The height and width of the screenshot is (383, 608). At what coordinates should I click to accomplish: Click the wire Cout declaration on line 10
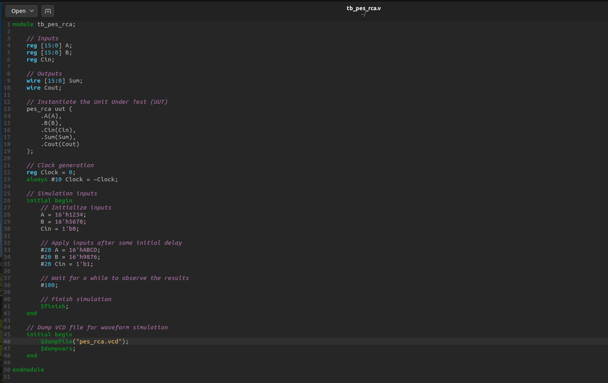point(43,87)
